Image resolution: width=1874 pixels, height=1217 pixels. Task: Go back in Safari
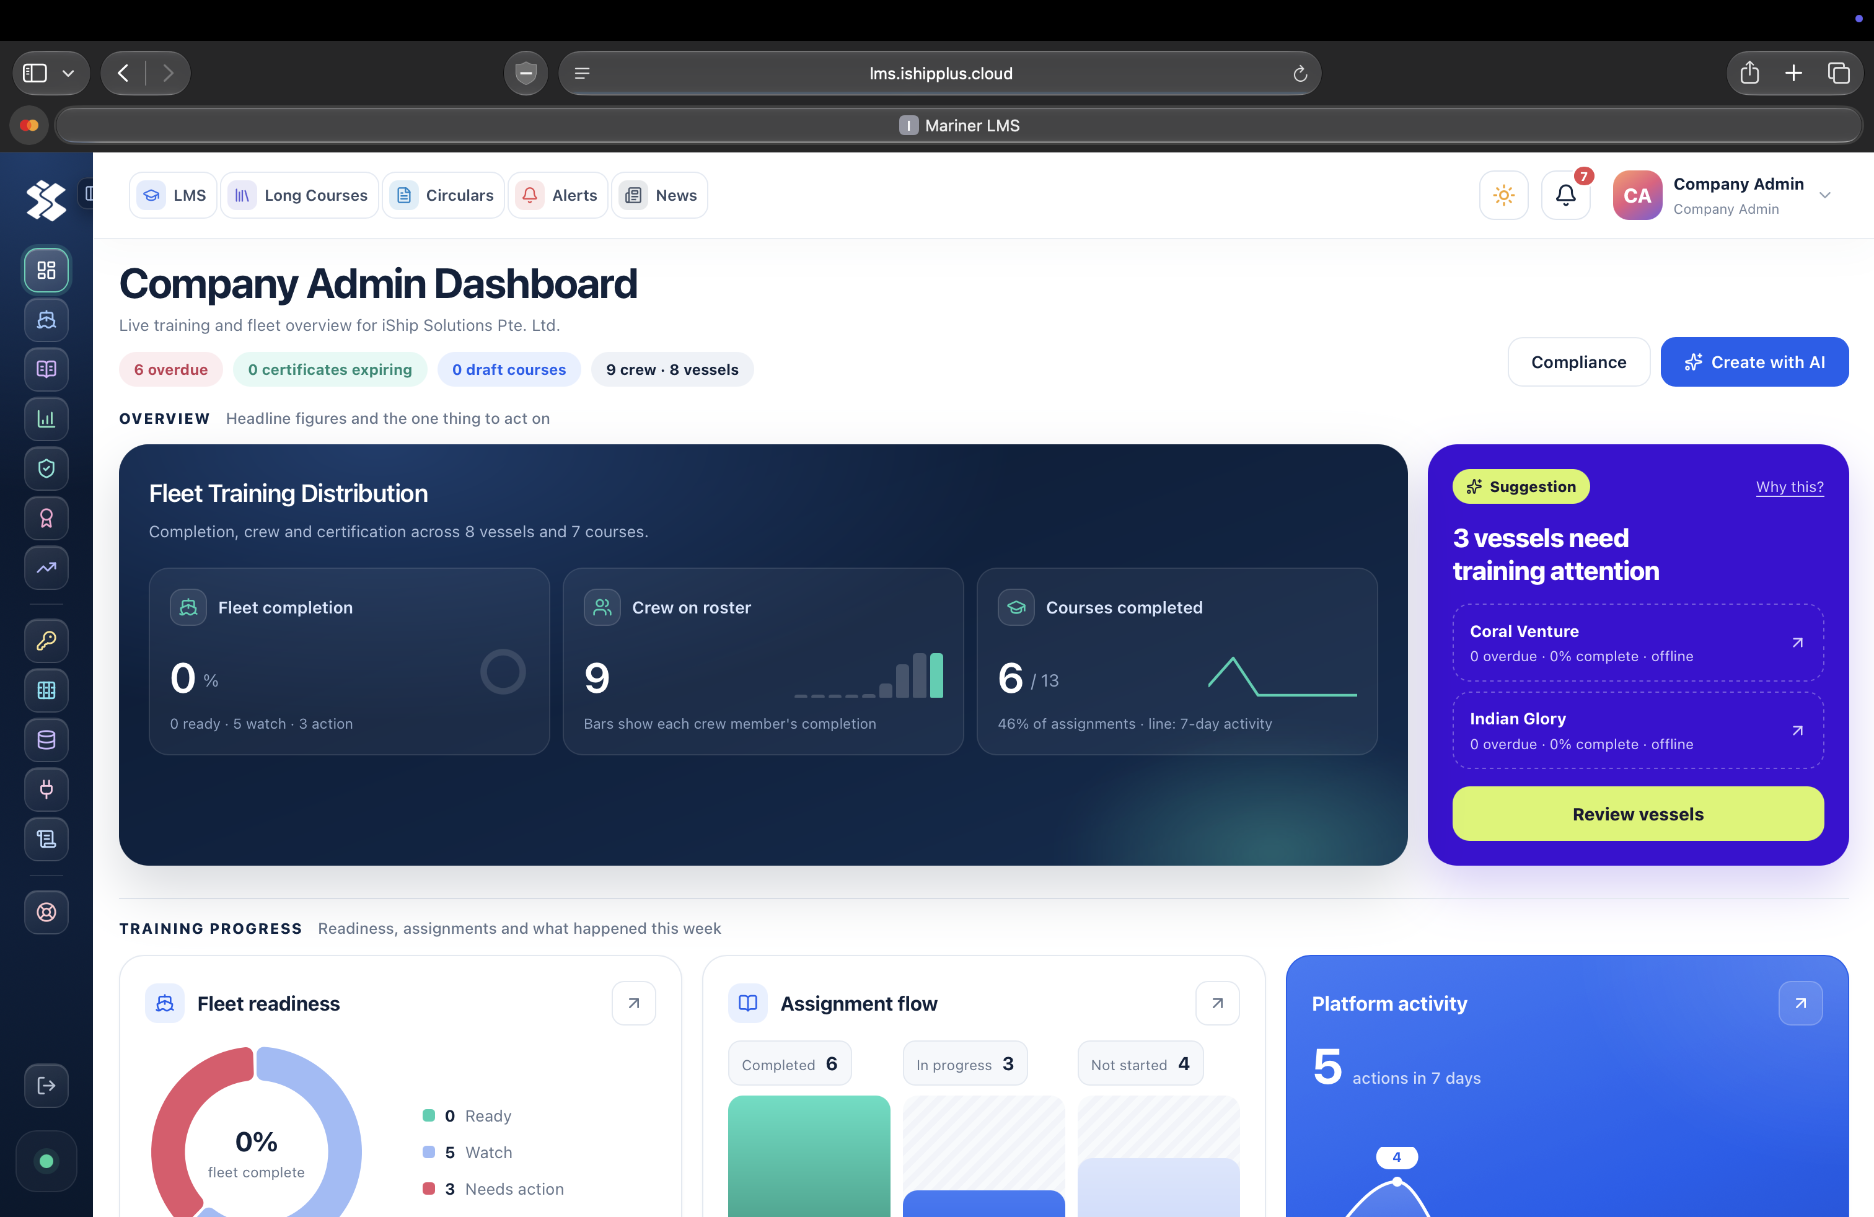pos(123,73)
